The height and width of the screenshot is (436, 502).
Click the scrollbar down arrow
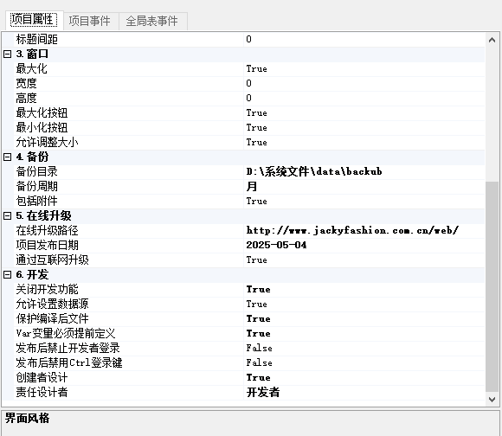492,399
